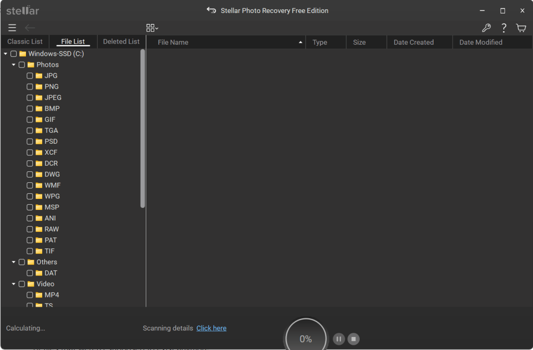Click the 0% scan progress indicator

pyautogui.click(x=306, y=339)
